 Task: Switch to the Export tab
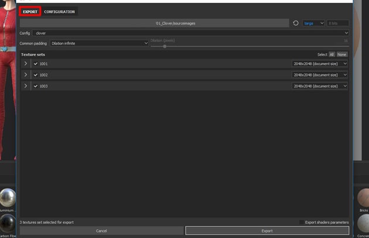click(30, 12)
